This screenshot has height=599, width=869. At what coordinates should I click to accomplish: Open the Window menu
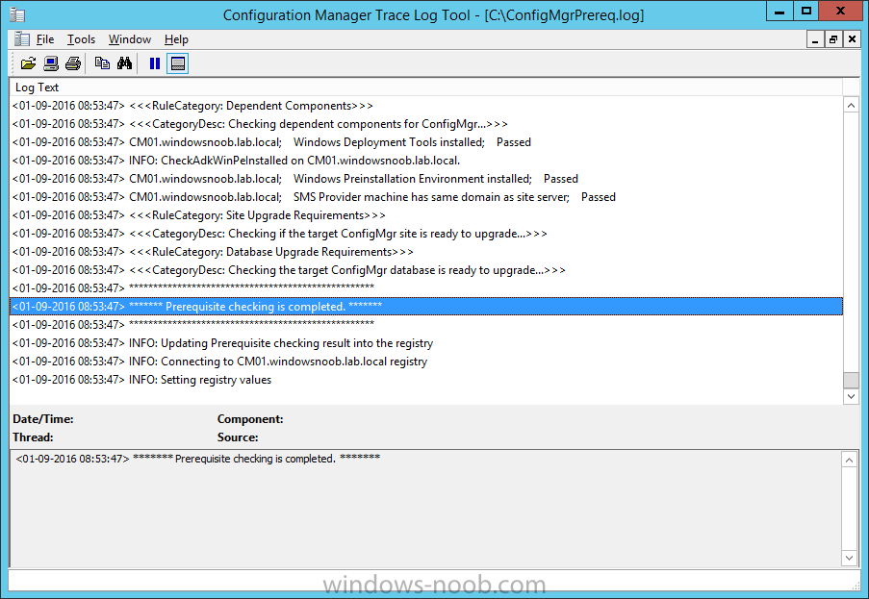(130, 39)
